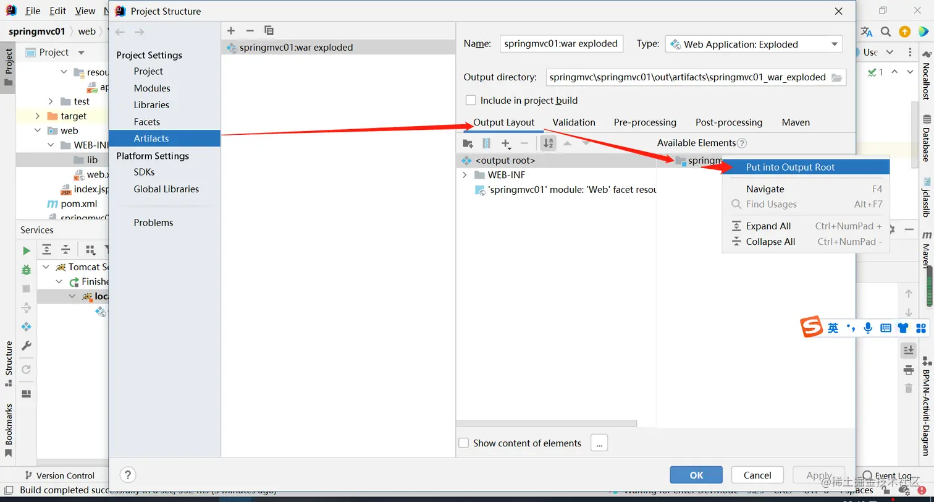Open Nocalhost tool window

click(x=927, y=75)
